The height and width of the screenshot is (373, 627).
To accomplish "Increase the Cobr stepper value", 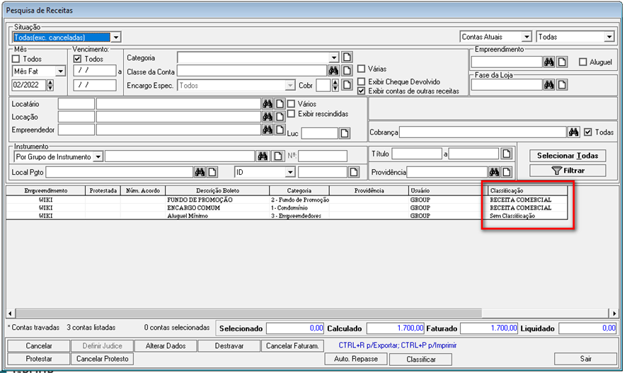I will click(x=335, y=82).
